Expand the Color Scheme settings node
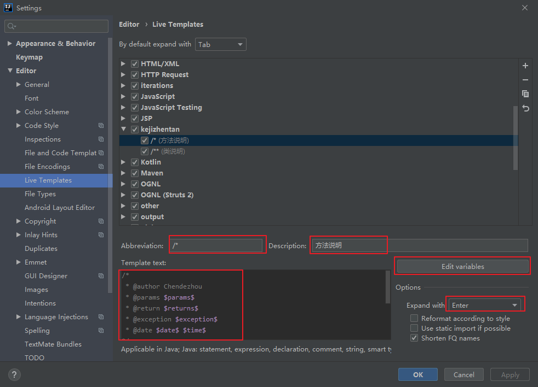This screenshot has width=538, height=387. (x=19, y=112)
